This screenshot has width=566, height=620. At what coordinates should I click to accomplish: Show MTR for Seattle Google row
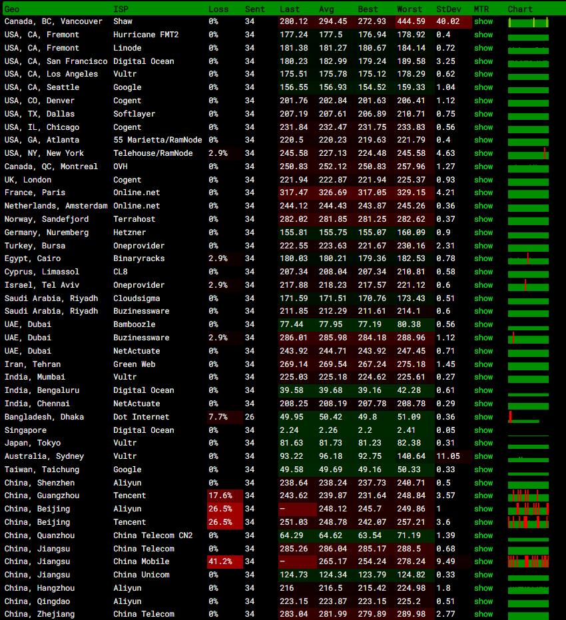point(483,87)
